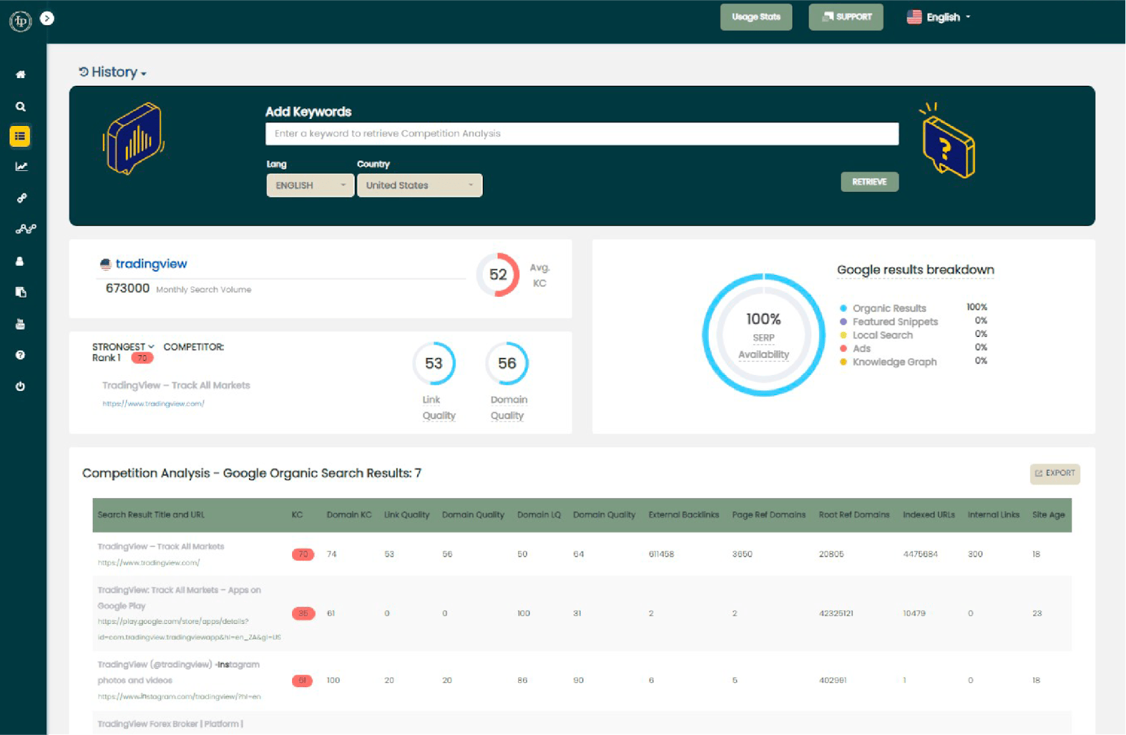Click the power logout icon in the sidebar
Screen dimensions: 1126x735
tap(20, 386)
